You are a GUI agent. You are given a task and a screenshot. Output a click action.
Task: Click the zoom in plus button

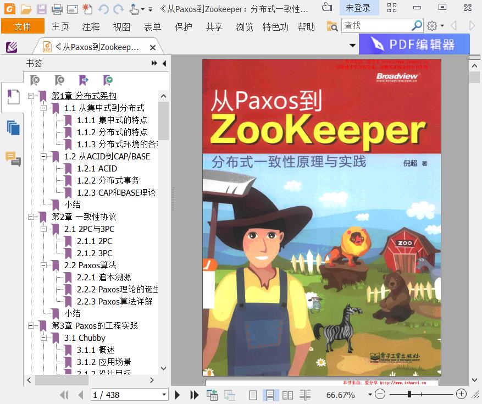(x=461, y=394)
